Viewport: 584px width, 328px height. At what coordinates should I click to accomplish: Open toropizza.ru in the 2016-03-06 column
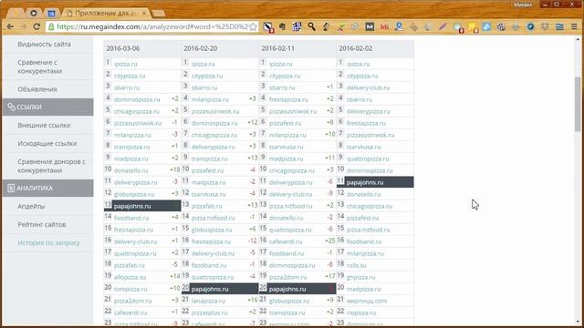pos(130,289)
